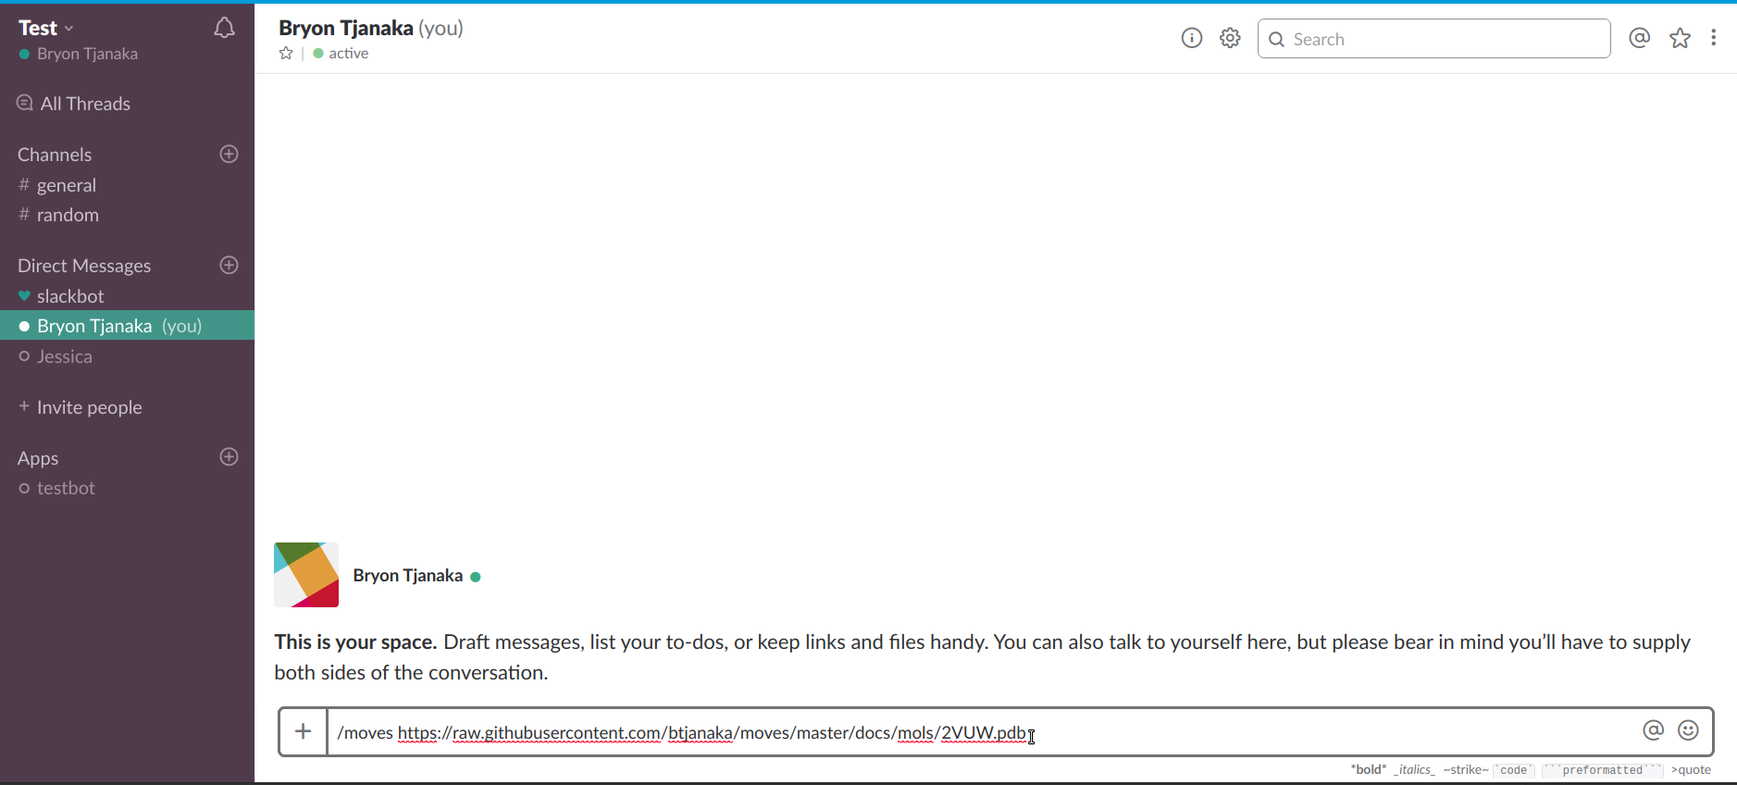Open more items vertical dots menu
Viewport: 1737px width, 785px height.
pyautogui.click(x=1714, y=38)
